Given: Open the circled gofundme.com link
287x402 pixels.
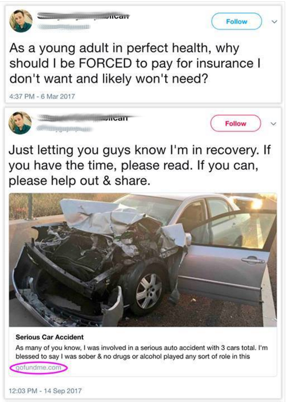Looking at the screenshot, I should click(38, 367).
